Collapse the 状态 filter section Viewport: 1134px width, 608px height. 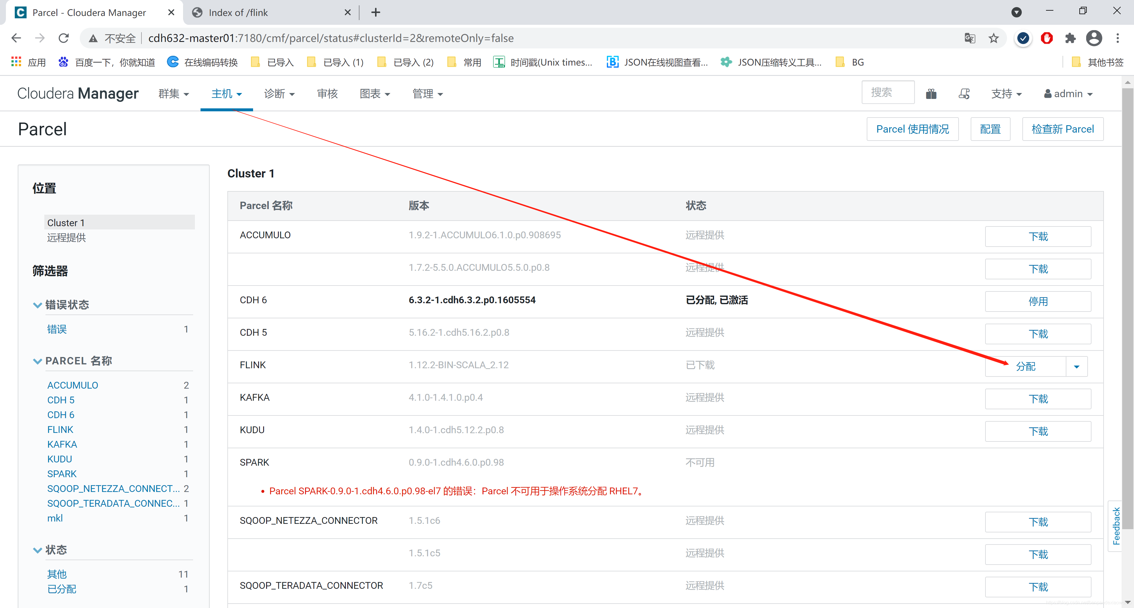38,550
